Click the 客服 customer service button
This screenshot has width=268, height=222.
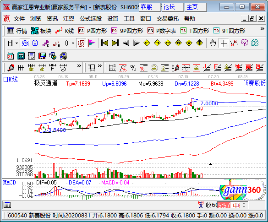tap(150, 7)
